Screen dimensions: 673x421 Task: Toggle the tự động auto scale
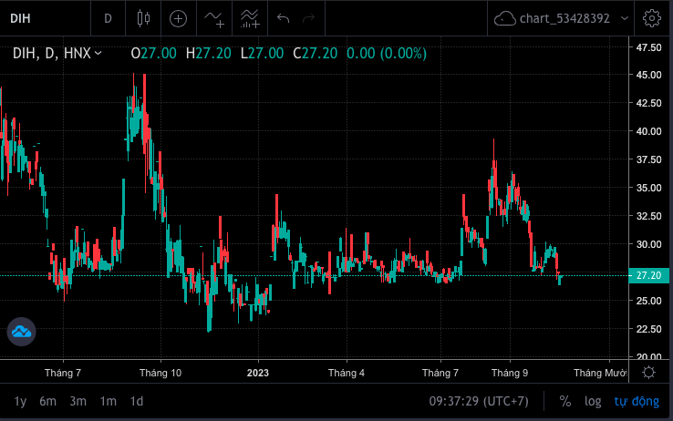pos(636,401)
